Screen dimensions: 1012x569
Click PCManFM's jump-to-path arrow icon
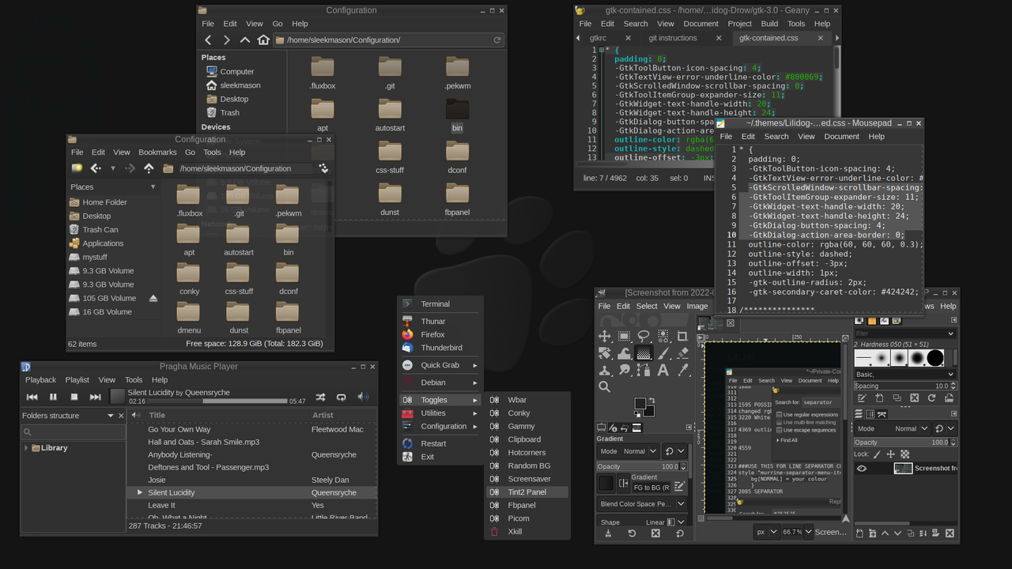[323, 168]
